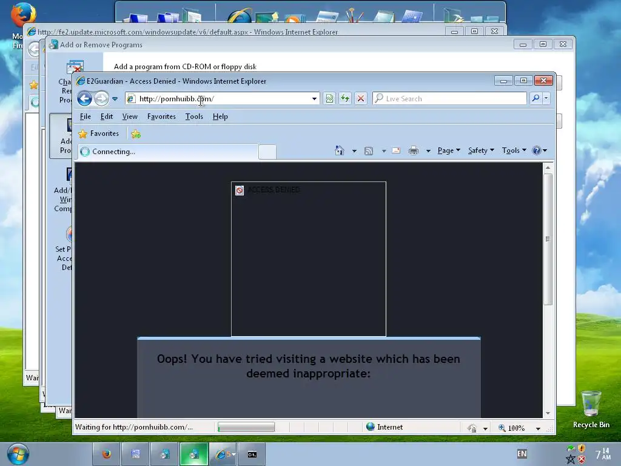Click the RSS Feeds icon
621x466 pixels.
click(369, 150)
